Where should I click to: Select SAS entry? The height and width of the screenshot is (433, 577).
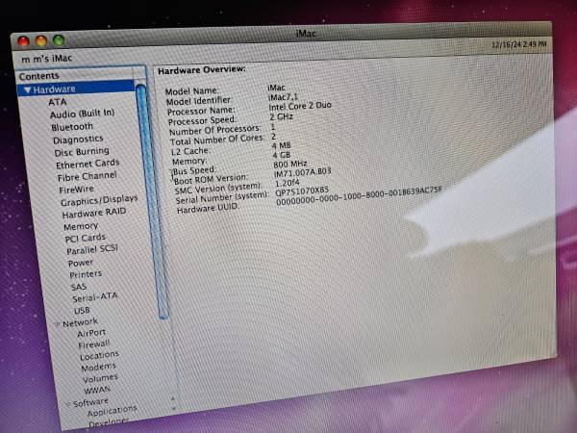tap(79, 287)
